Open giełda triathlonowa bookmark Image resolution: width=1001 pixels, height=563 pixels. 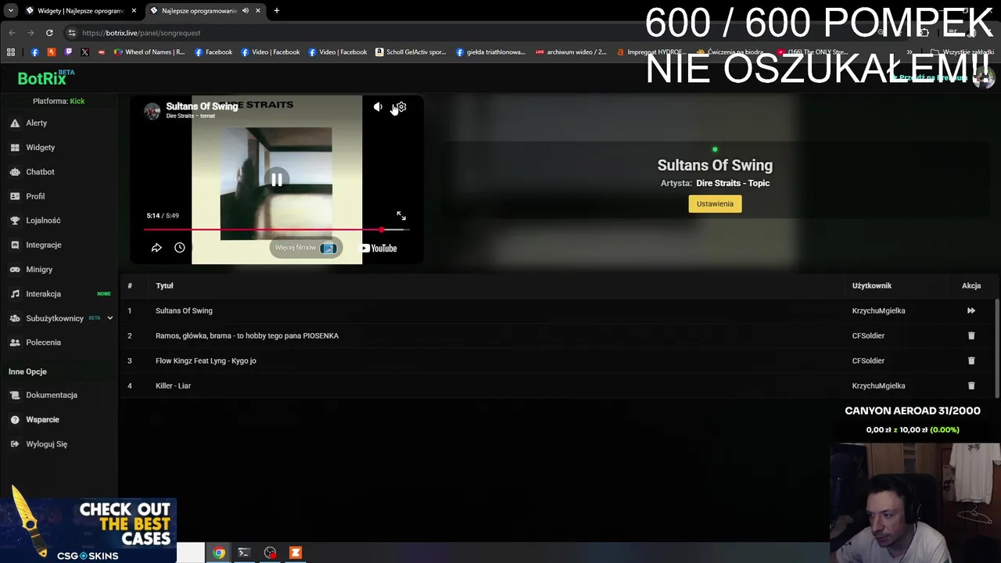490,52
